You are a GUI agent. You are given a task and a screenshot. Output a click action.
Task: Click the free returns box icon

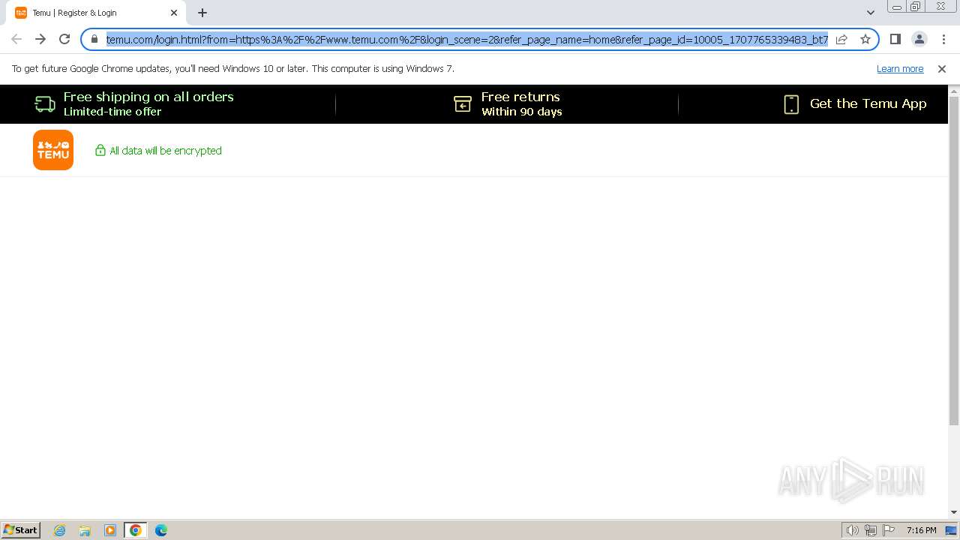click(x=463, y=104)
